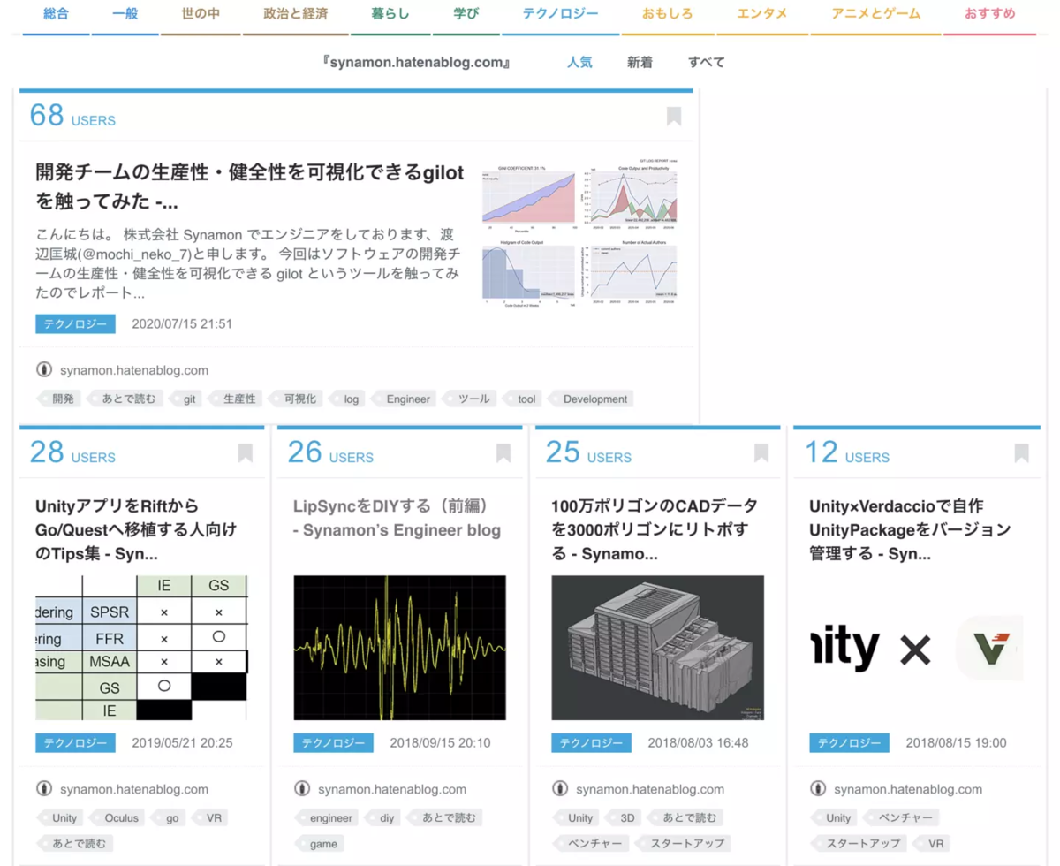Open the アニメとゲーム category tab
Screen dimensions: 1060x866
pyautogui.click(x=875, y=14)
